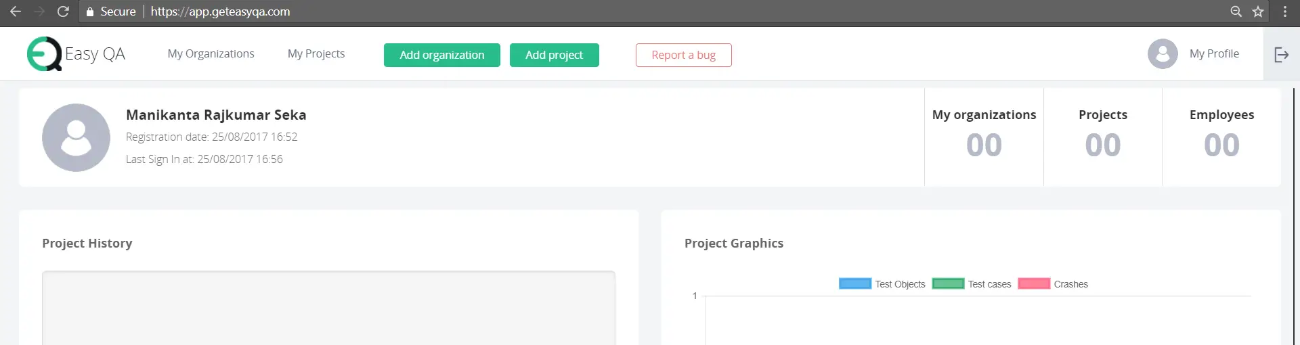Click the logout door icon
Viewport: 1300px width, 345px height.
point(1282,54)
